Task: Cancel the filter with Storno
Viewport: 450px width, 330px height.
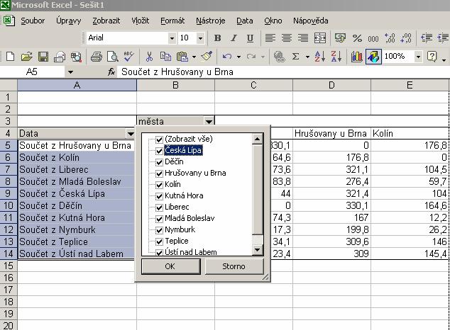Action: pos(234,266)
